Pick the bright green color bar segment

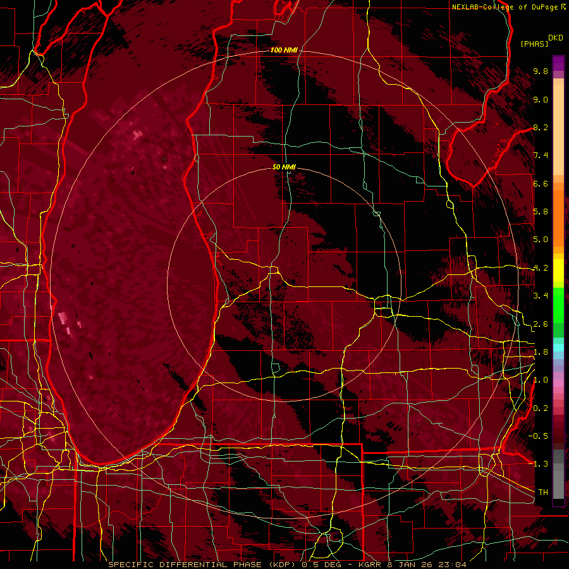[x=558, y=305]
